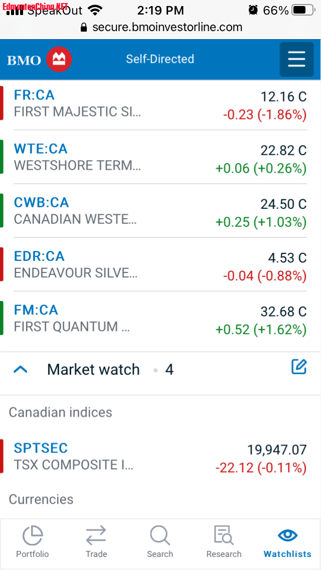This screenshot has height=570, width=321.
Task: Tap the Watchlists eye icon
Action: pyautogui.click(x=287, y=535)
